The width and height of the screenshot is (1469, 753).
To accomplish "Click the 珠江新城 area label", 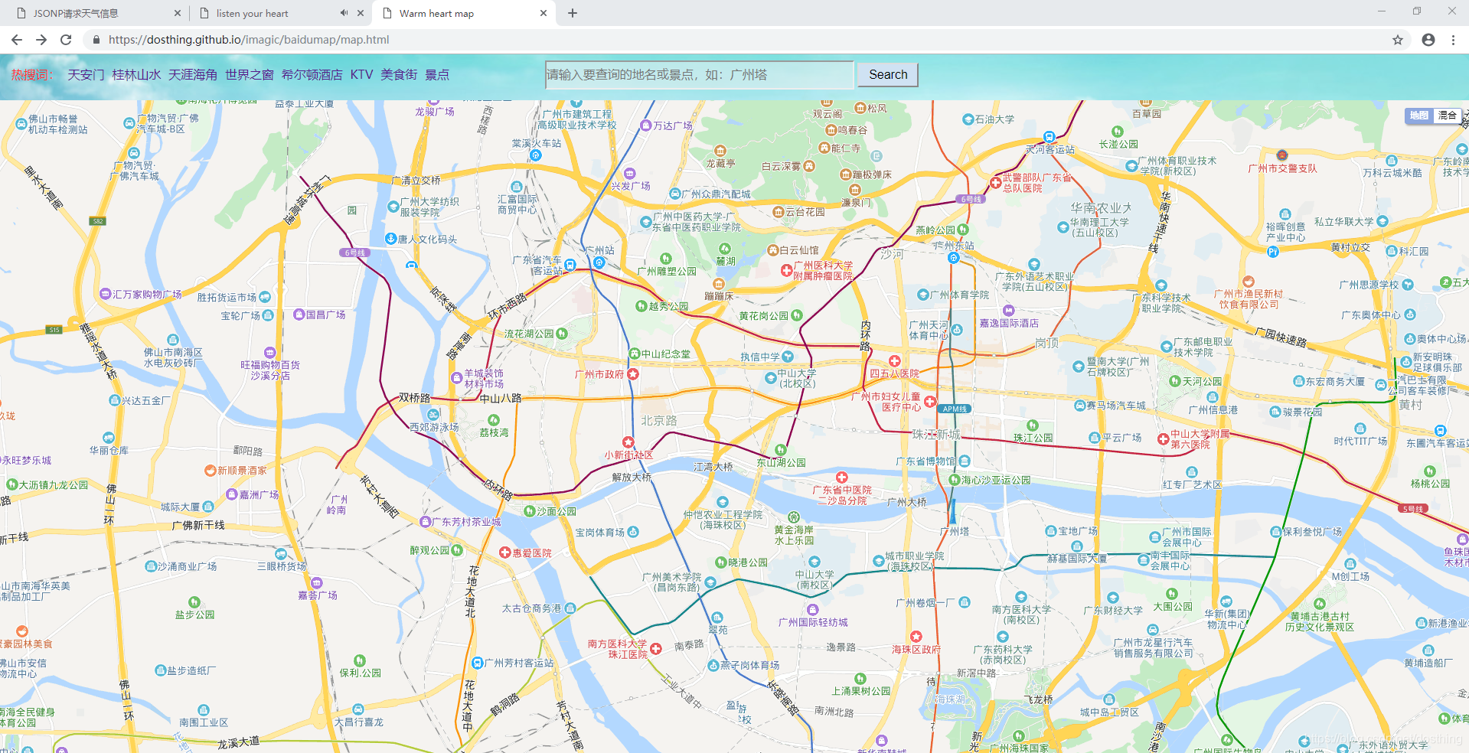I will 936,434.
